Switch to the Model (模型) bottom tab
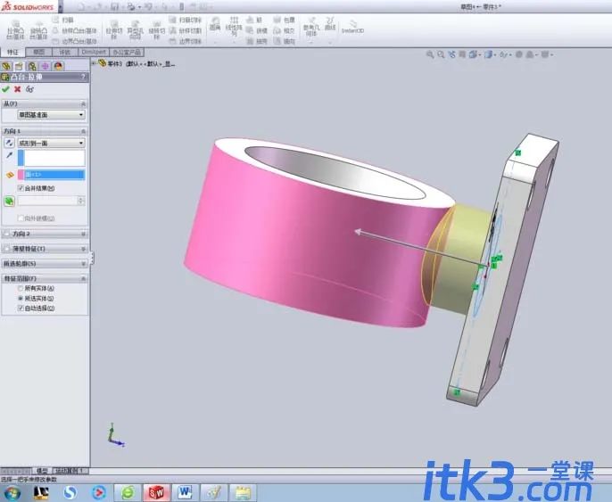 (x=42, y=471)
